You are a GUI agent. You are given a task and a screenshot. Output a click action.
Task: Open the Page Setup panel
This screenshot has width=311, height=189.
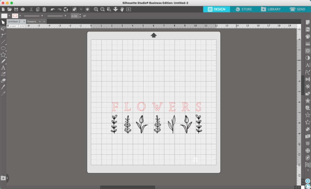pos(308,22)
